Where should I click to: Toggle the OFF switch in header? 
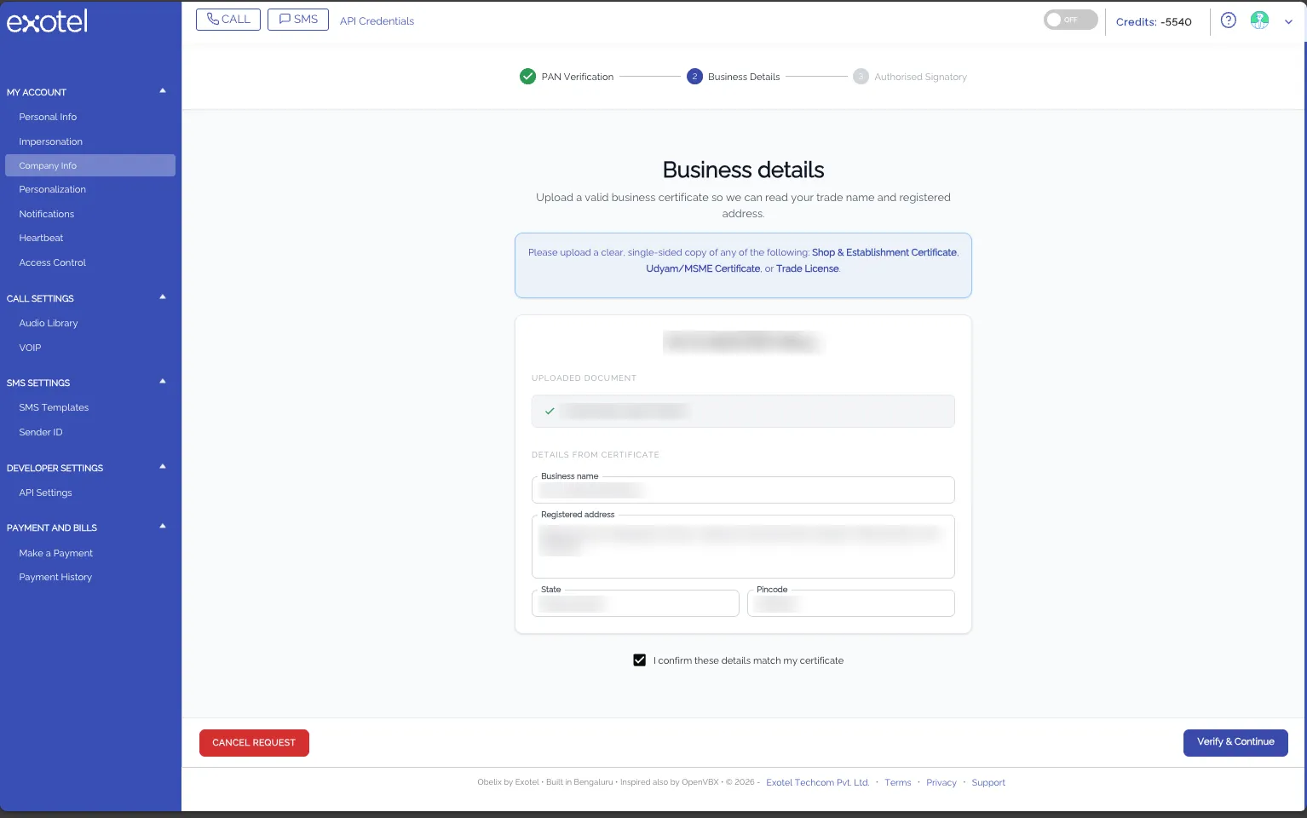pyautogui.click(x=1070, y=20)
